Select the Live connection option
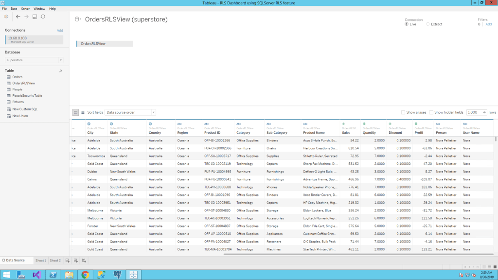498x280 pixels. [407, 24]
